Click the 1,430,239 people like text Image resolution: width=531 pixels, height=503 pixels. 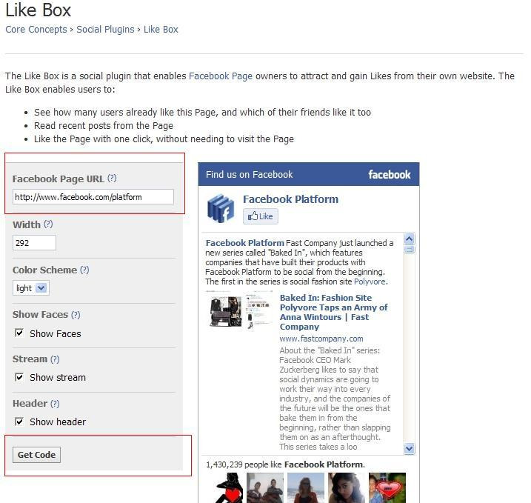285,464
